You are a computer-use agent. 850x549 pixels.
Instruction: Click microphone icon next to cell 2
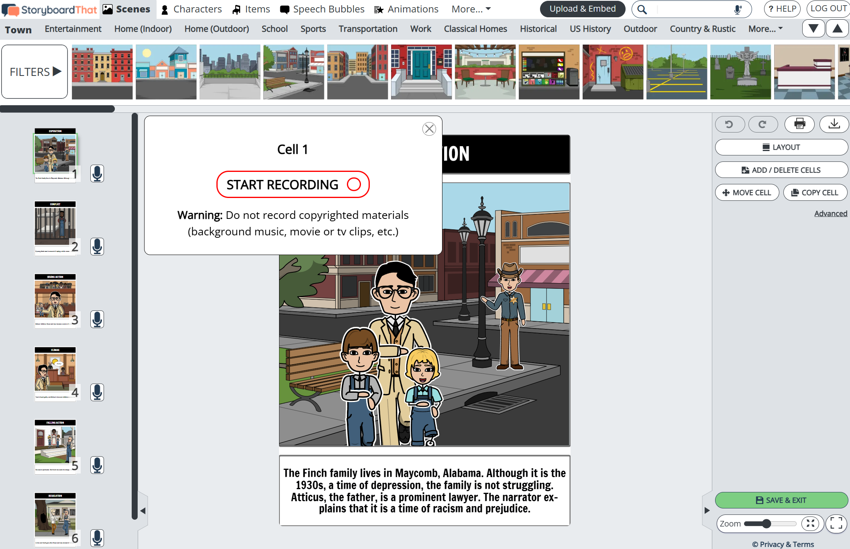[x=97, y=247]
